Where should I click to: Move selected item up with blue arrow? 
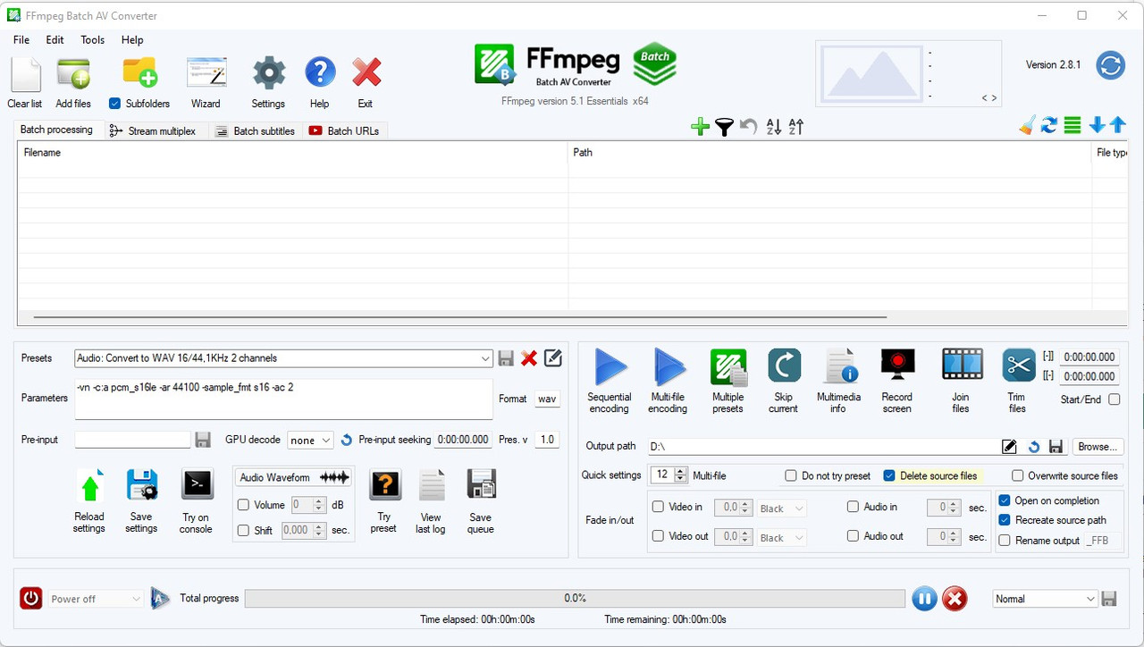point(1117,126)
